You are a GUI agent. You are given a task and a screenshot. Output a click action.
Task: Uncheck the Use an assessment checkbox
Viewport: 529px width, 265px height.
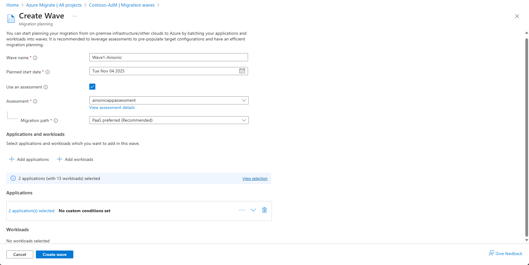[92, 87]
